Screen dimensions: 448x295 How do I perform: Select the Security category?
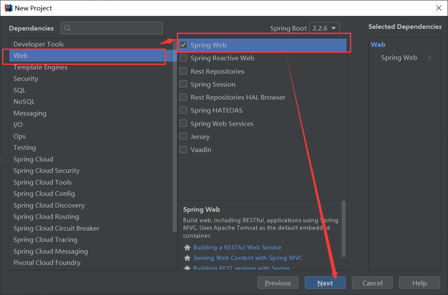(26, 78)
